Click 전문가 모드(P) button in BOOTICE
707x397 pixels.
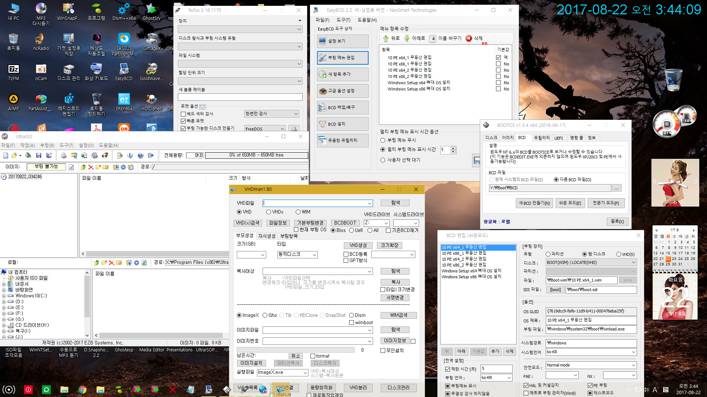pos(606,203)
